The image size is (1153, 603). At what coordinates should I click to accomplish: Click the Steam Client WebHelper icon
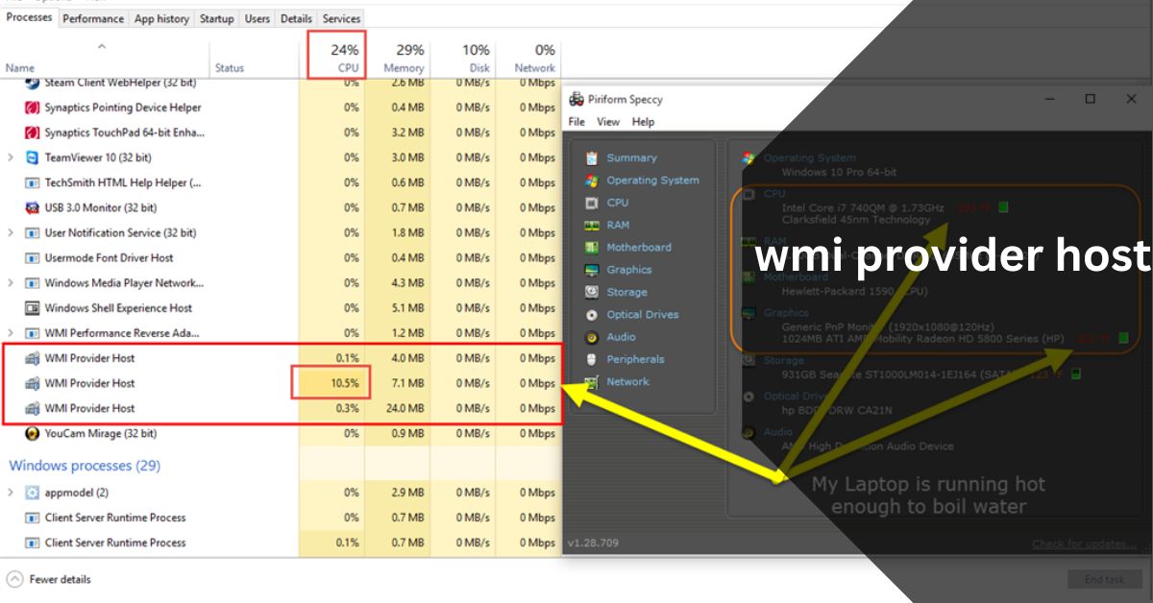[33, 83]
